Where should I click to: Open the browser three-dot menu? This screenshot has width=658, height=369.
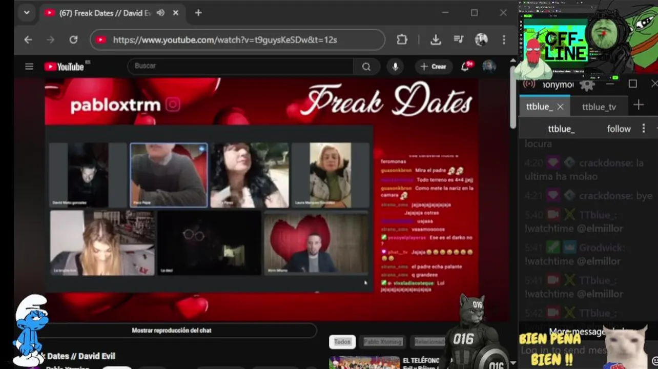[x=504, y=39]
